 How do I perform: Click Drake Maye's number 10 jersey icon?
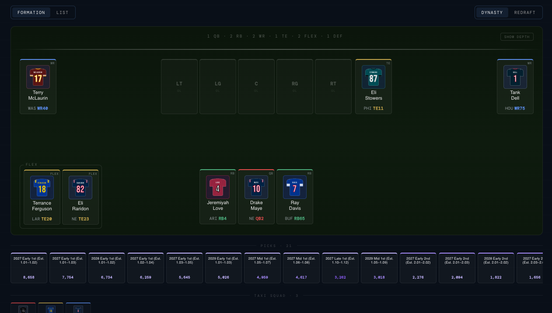pyautogui.click(x=256, y=187)
